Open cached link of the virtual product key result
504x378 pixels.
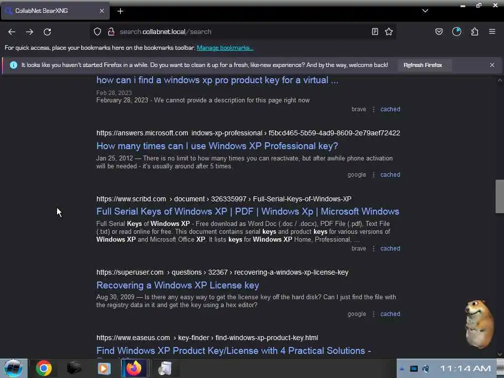[x=390, y=109]
